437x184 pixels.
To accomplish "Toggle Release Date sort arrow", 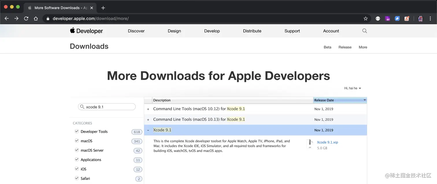I will 365,100.
